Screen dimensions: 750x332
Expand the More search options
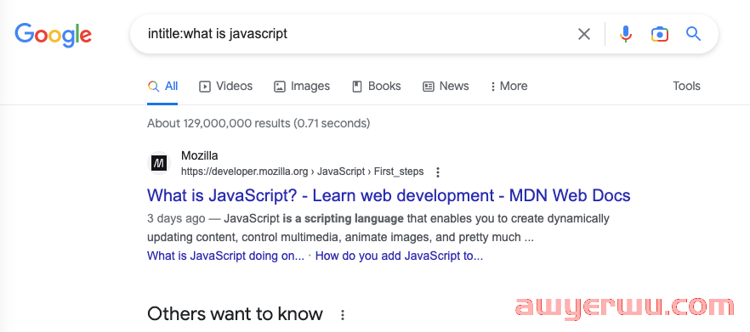[509, 87]
